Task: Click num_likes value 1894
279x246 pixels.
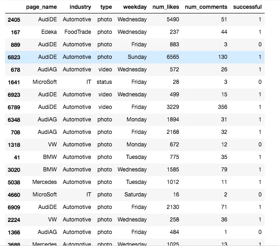Action: (173, 120)
